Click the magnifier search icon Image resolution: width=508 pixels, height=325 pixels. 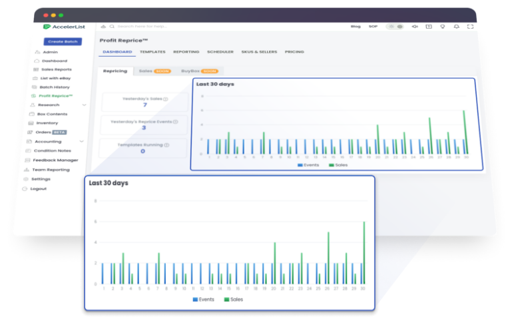click(112, 26)
